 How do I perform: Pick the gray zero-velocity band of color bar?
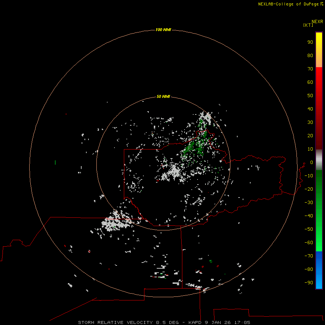click(x=319, y=160)
